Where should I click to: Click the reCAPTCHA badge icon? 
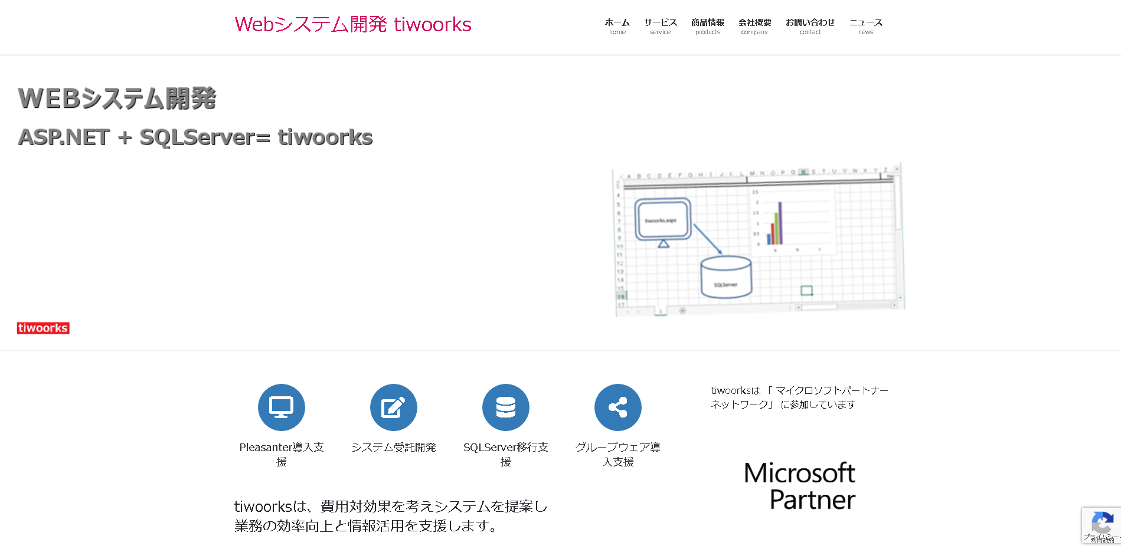[x=1102, y=524]
